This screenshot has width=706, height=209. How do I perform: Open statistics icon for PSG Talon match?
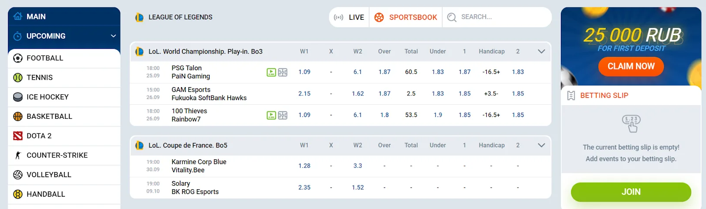coord(283,72)
